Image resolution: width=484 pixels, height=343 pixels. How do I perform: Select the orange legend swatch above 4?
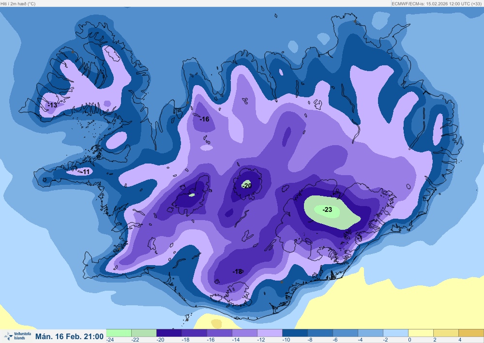471,333
